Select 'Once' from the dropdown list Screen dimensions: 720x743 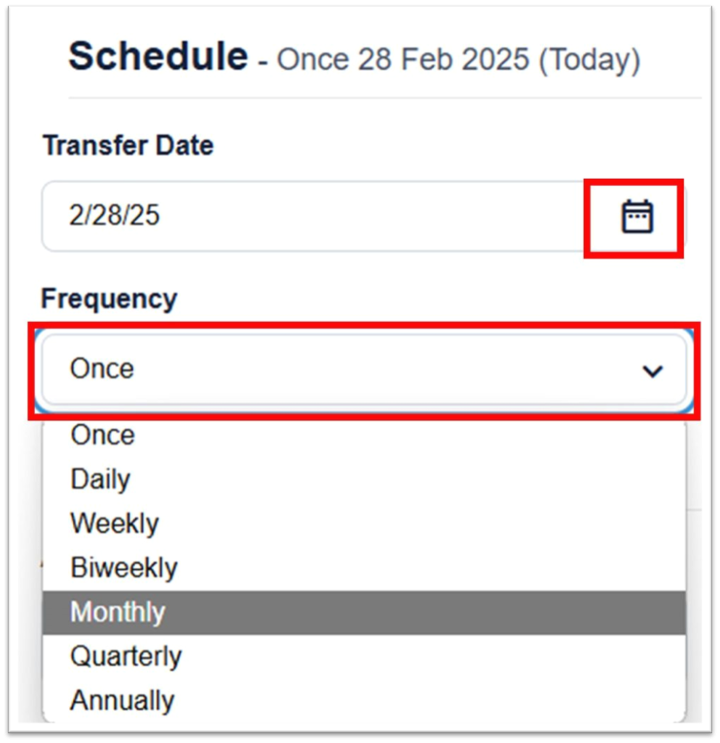point(102,435)
